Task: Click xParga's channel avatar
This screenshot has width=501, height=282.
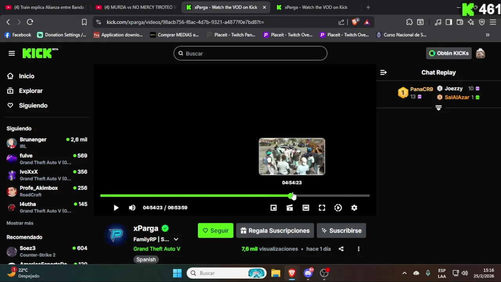Action: [x=116, y=235]
